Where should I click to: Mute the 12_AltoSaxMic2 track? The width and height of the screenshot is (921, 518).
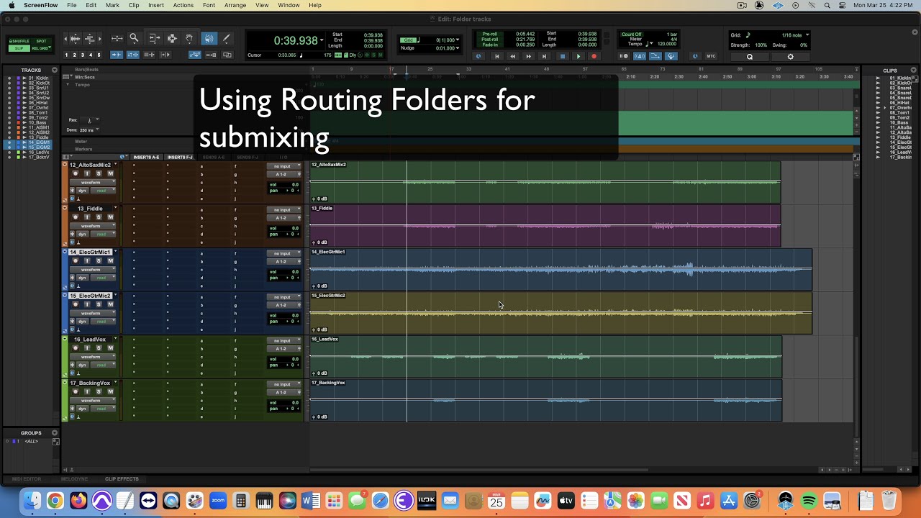(x=110, y=173)
